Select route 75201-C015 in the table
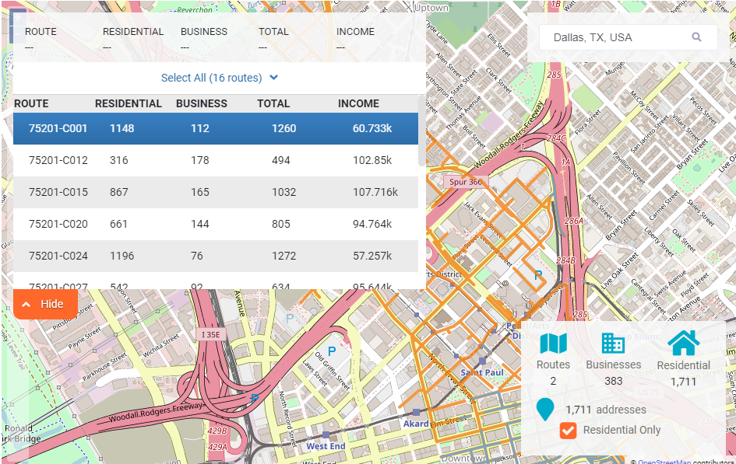 pyautogui.click(x=216, y=192)
